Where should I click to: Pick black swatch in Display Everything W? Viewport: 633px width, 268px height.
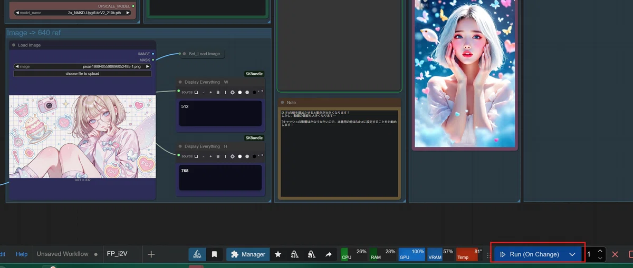pyautogui.click(x=254, y=92)
